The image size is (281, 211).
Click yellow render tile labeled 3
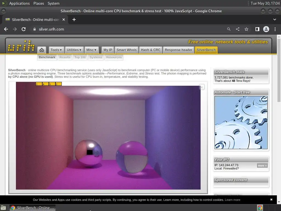coord(52,84)
